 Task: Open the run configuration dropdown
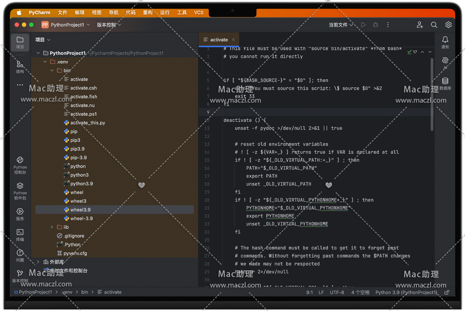(341, 25)
